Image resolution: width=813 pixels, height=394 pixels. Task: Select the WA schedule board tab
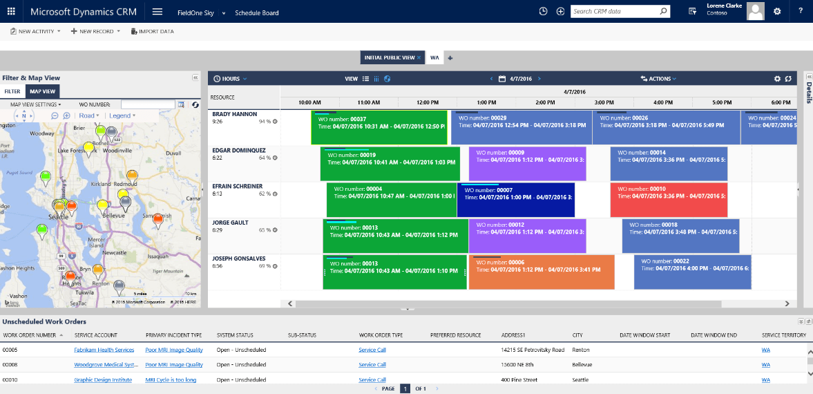tap(435, 57)
